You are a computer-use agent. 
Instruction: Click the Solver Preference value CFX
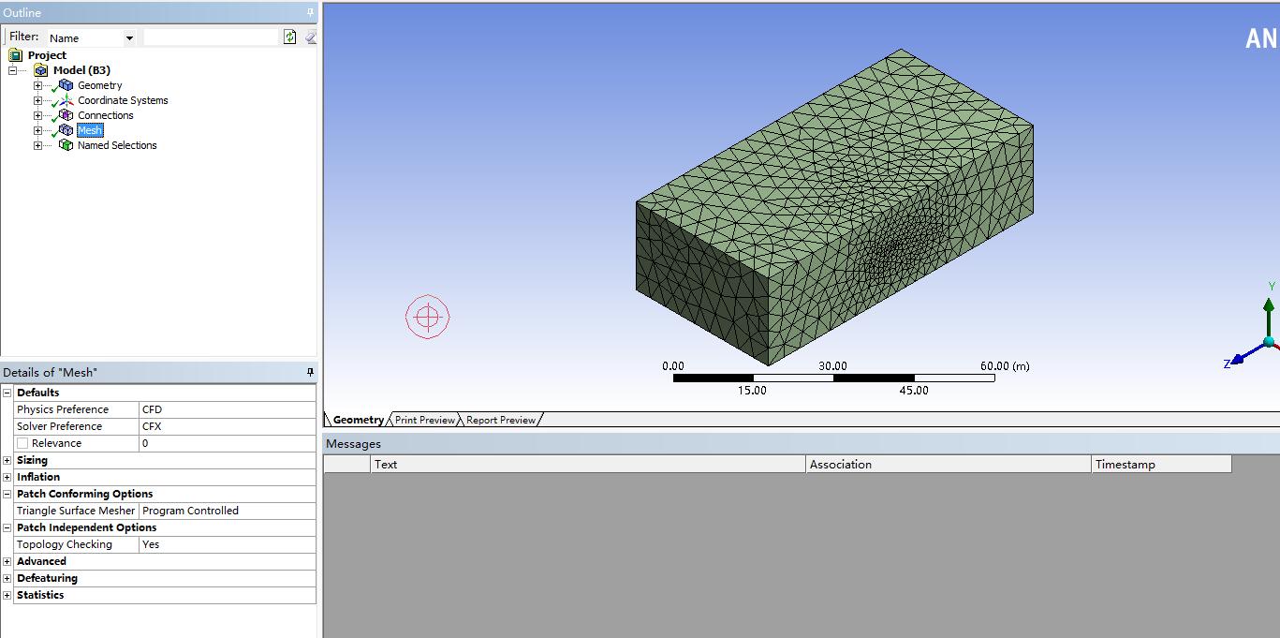pos(227,426)
